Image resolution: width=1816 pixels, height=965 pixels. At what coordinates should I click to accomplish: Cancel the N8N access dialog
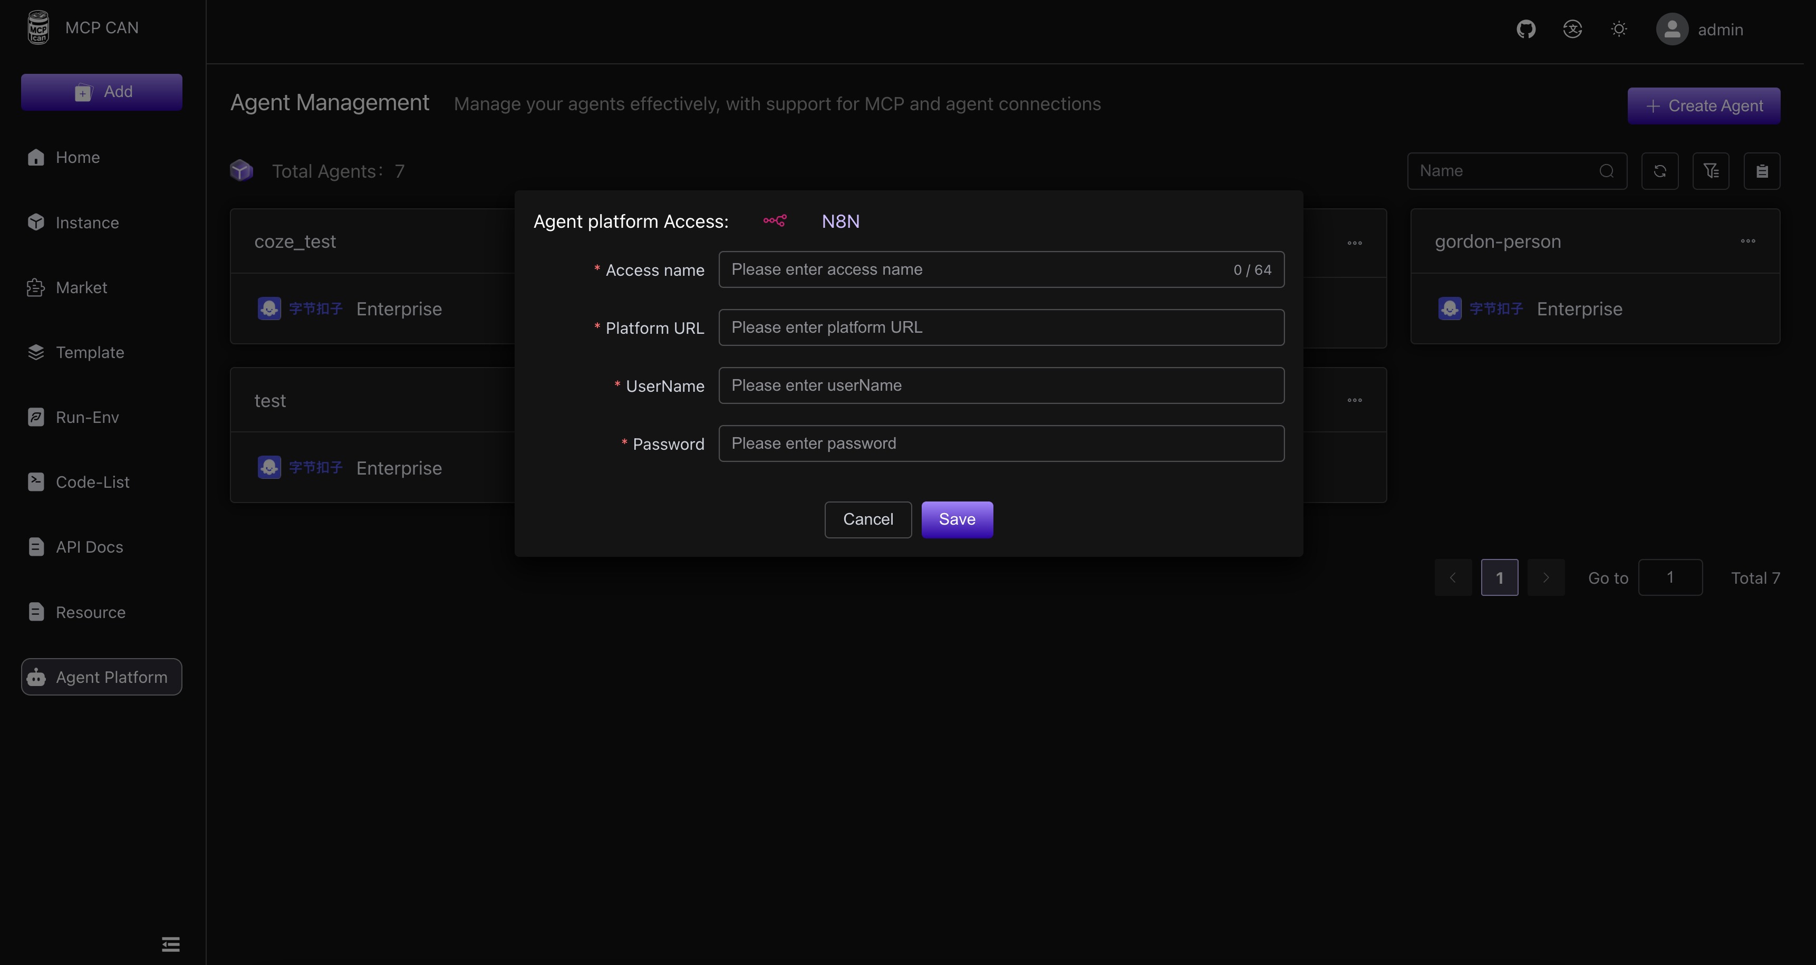click(868, 519)
